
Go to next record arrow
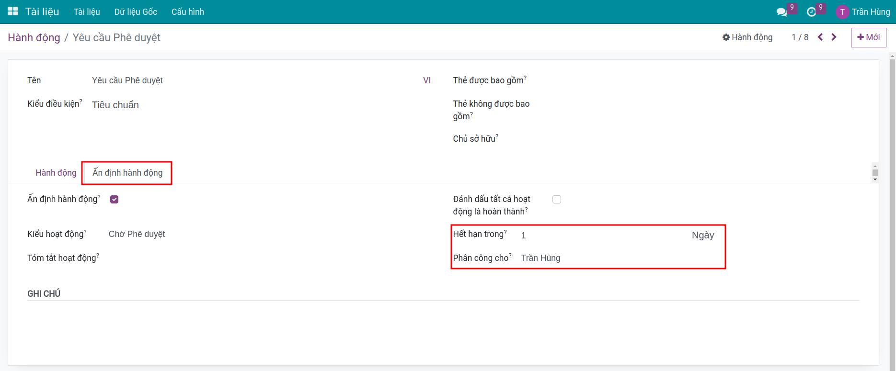(x=834, y=37)
